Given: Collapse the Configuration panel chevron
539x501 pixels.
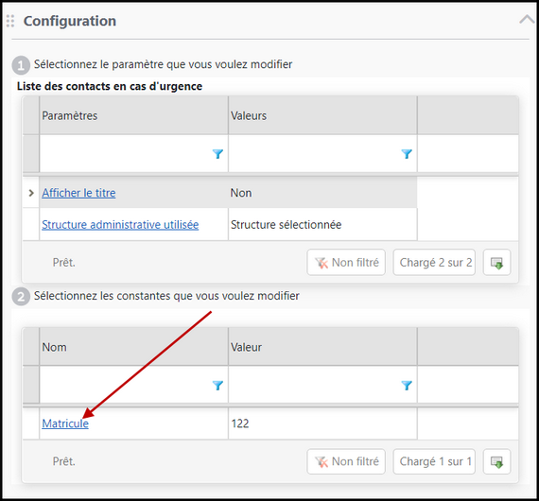Looking at the screenshot, I should pos(527,20).
